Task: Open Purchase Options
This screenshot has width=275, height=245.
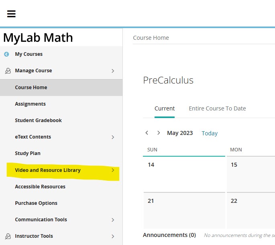Action: coord(36,203)
